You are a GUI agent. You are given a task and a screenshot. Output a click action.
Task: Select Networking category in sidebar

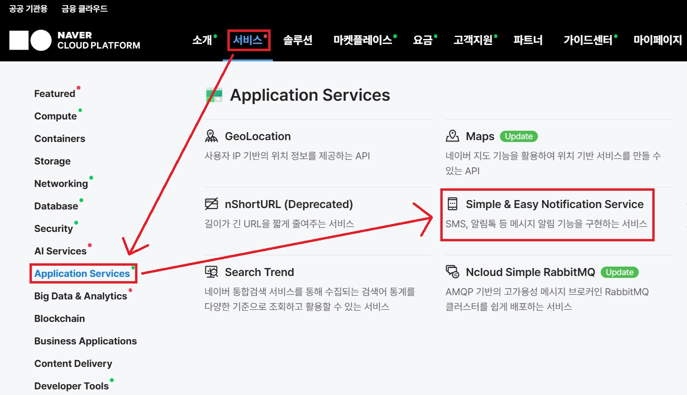click(x=61, y=184)
